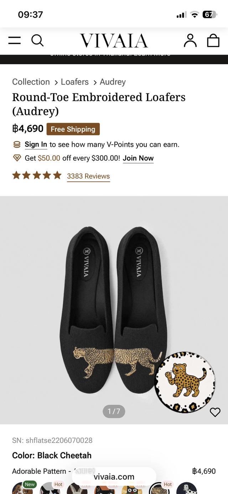This screenshot has width=228, height=494.
Task: Go to Collection via the breadcrumb
Action: coord(31,82)
